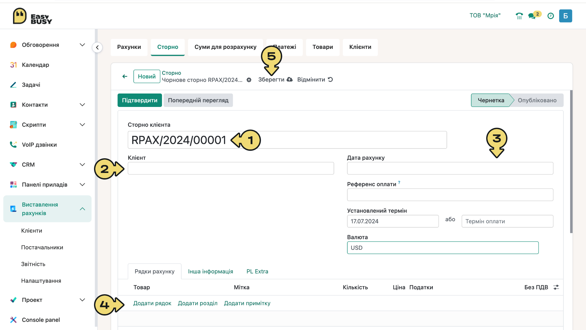586x330 pixels.
Task: Open the Валюта USD dropdown
Action: [x=443, y=248]
